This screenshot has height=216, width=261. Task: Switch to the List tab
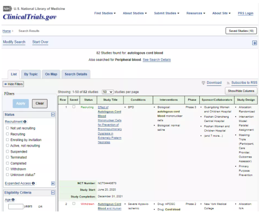click(x=14, y=74)
